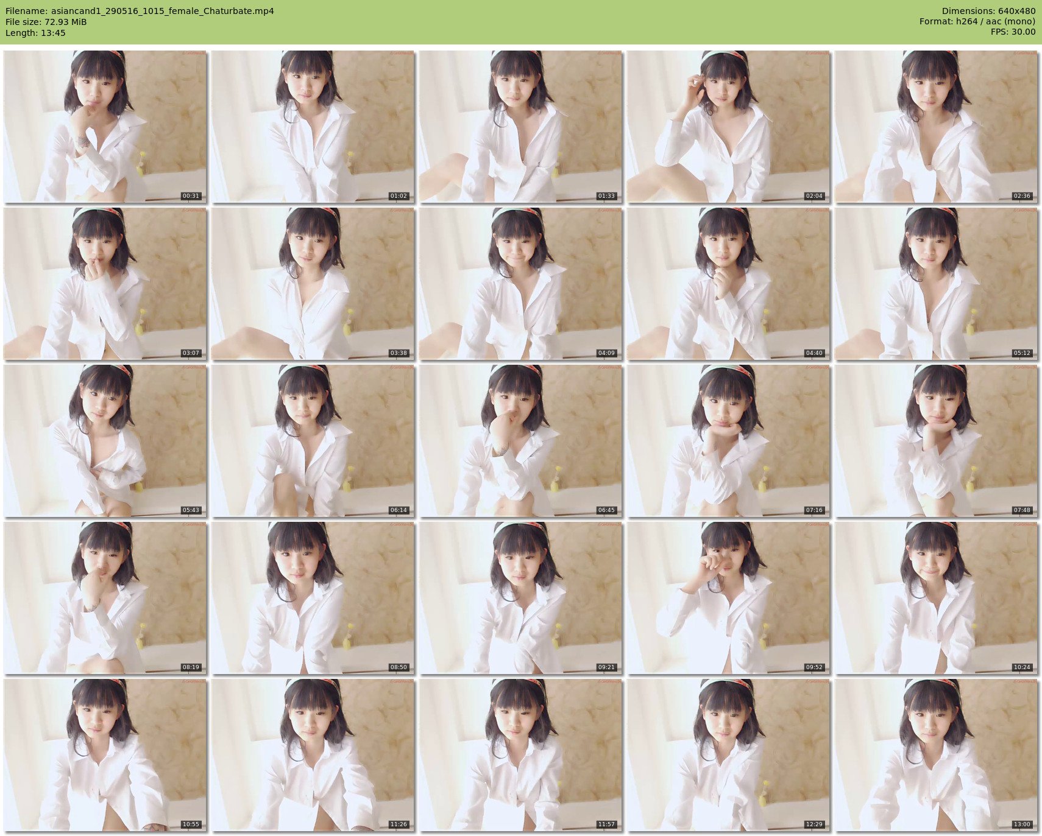The height and width of the screenshot is (836, 1042).
Task: Select the frame at timestamp 01:02
Action: click(x=313, y=126)
